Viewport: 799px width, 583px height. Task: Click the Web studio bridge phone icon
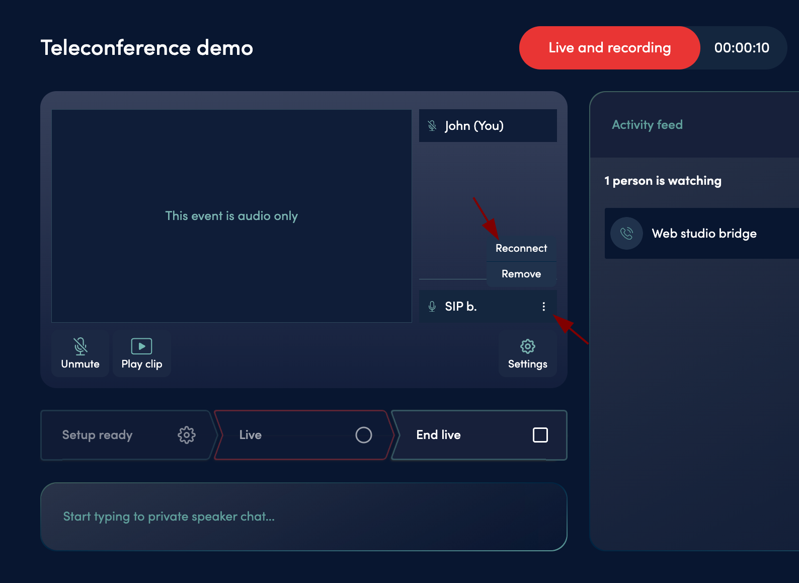(626, 234)
